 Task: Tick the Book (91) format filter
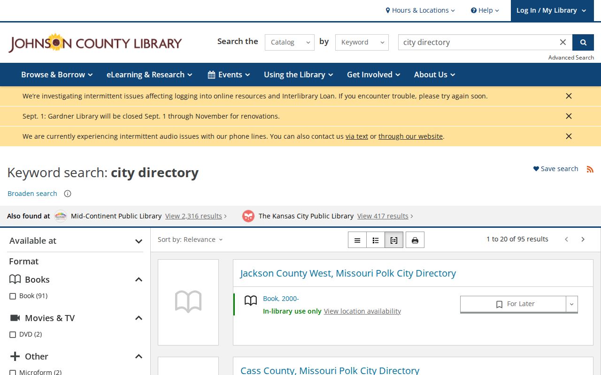(13, 296)
